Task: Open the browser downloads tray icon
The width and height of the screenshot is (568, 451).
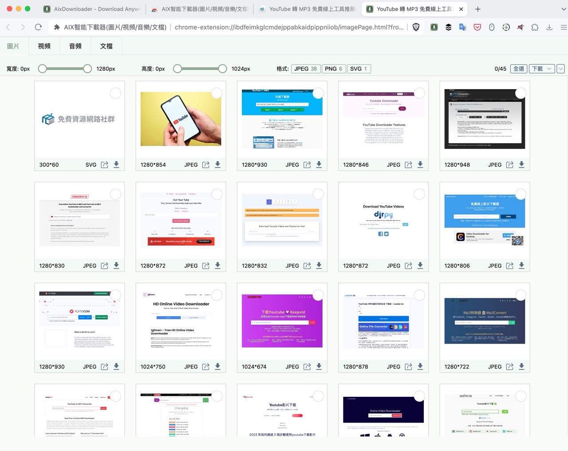Action: click(x=549, y=27)
